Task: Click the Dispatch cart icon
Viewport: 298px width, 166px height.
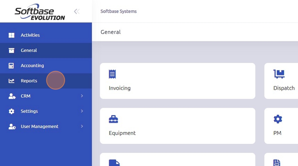Action: point(279,74)
